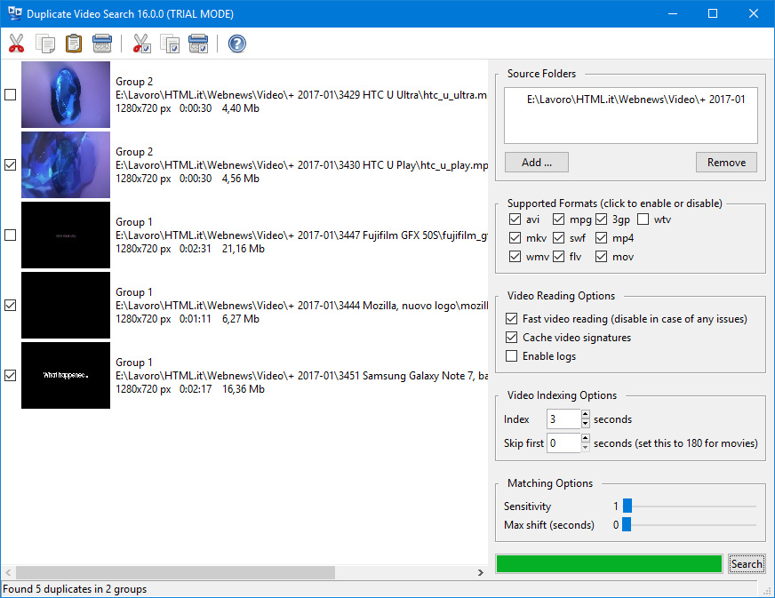Open Help via the question mark icon
Screen dimensions: 775x598
236,43
